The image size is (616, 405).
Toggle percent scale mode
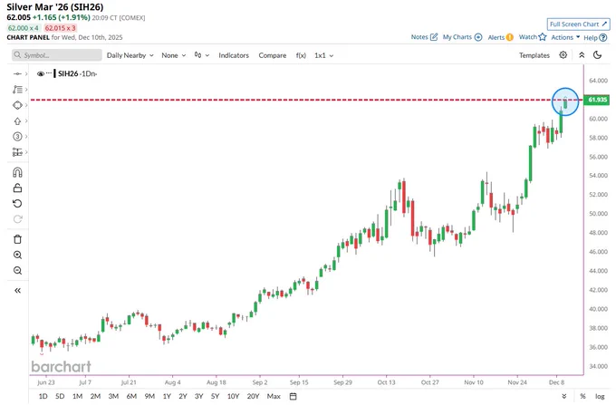pos(583,396)
